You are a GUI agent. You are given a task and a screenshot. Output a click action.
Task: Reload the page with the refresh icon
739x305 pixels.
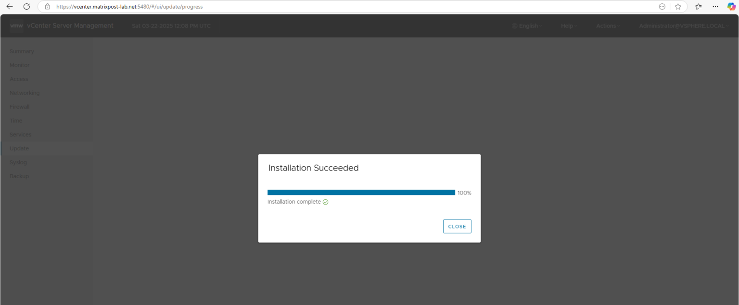[x=26, y=6]
